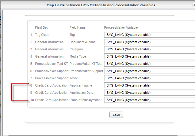195x136 pixels.
Task: Expand the Test2 variable dropdown
Action: coord(150,78)
